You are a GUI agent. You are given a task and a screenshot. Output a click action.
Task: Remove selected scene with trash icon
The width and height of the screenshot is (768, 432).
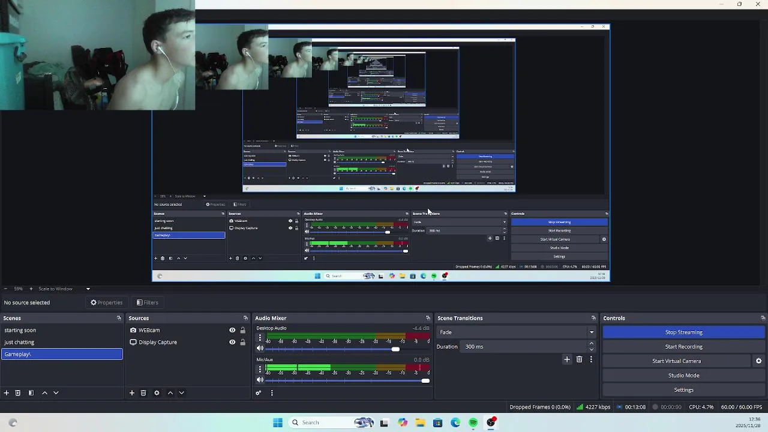[18, 393]
